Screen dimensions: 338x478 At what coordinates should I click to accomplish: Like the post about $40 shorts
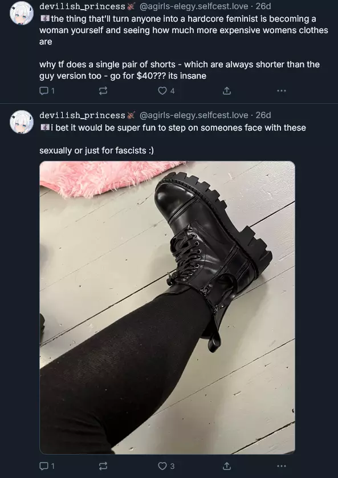(x=166, y=91)
